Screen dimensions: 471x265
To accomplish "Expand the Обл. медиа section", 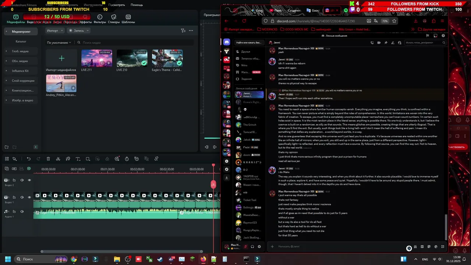I will coord(6,61).
